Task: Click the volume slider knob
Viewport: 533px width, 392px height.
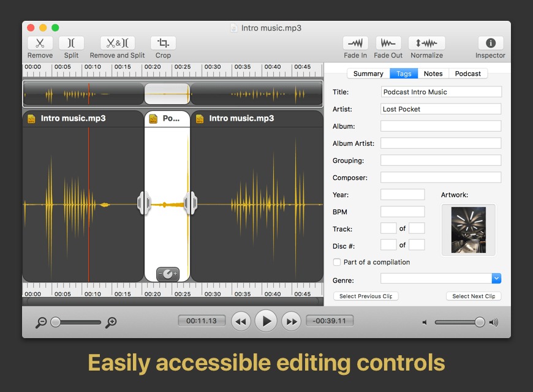Action: coord(480,322)
